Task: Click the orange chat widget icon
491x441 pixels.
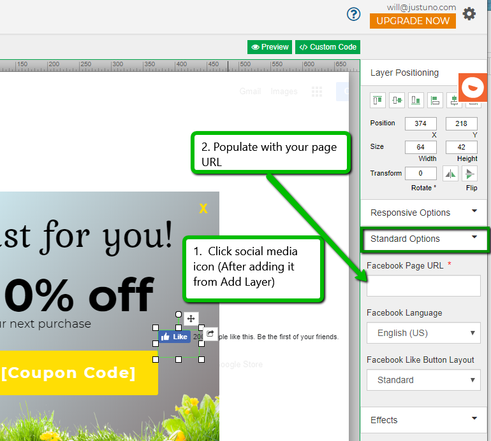Action: click(473, 87)
